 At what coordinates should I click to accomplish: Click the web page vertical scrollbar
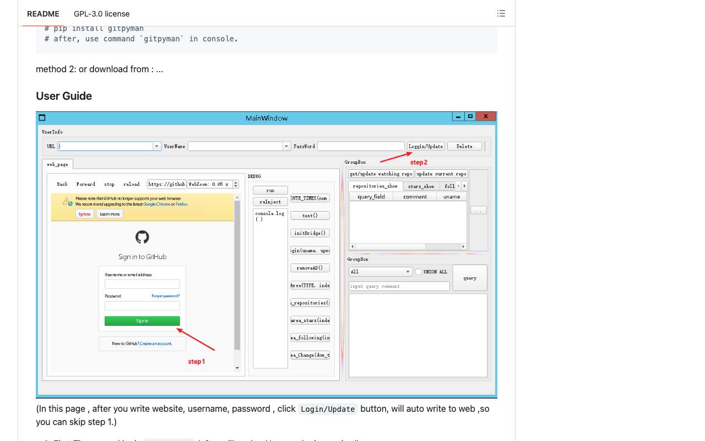237,283
